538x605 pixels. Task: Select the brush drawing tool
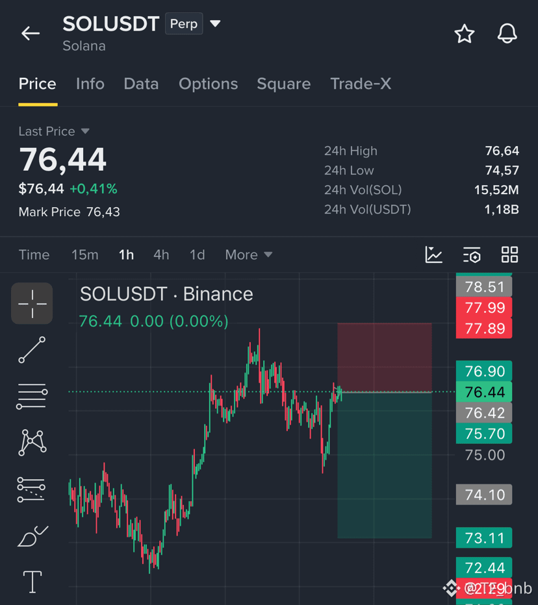point(32,536)
